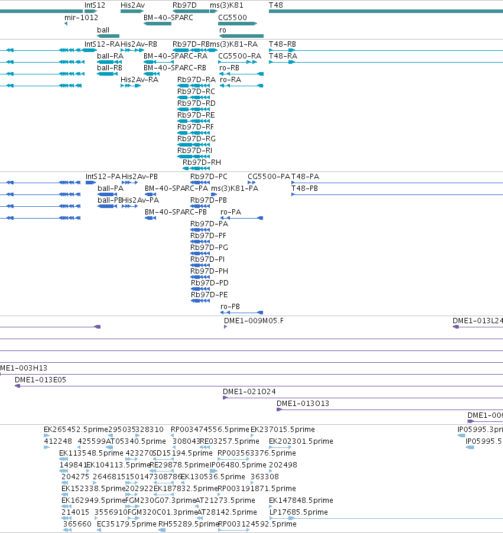Image resolution: width=503 pixels, height=533 pixels.
Task: Select transcript Rb97D-RA
Action: click(196, 80)
